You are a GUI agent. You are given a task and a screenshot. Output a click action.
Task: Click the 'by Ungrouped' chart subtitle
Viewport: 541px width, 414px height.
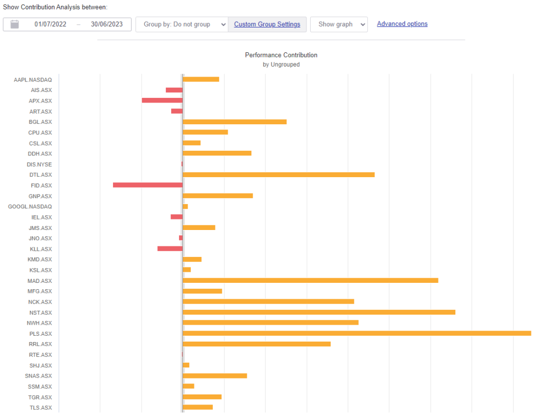[x=281, y=65]
